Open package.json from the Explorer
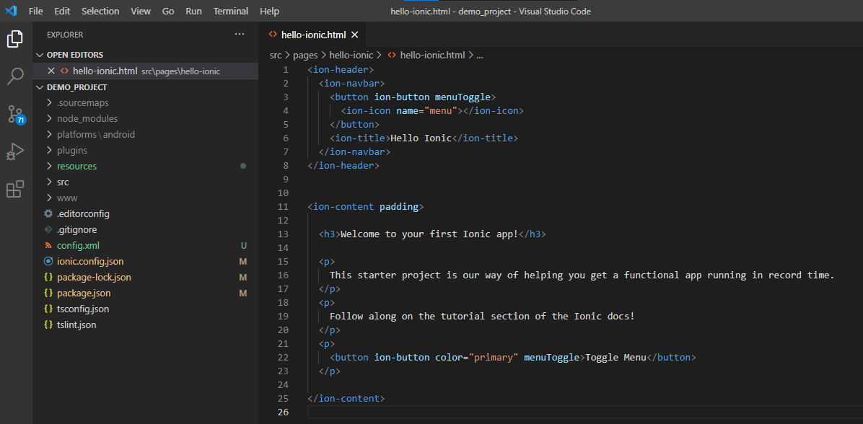Viewport: 863px width, 424px height. (x=83, y=293)
